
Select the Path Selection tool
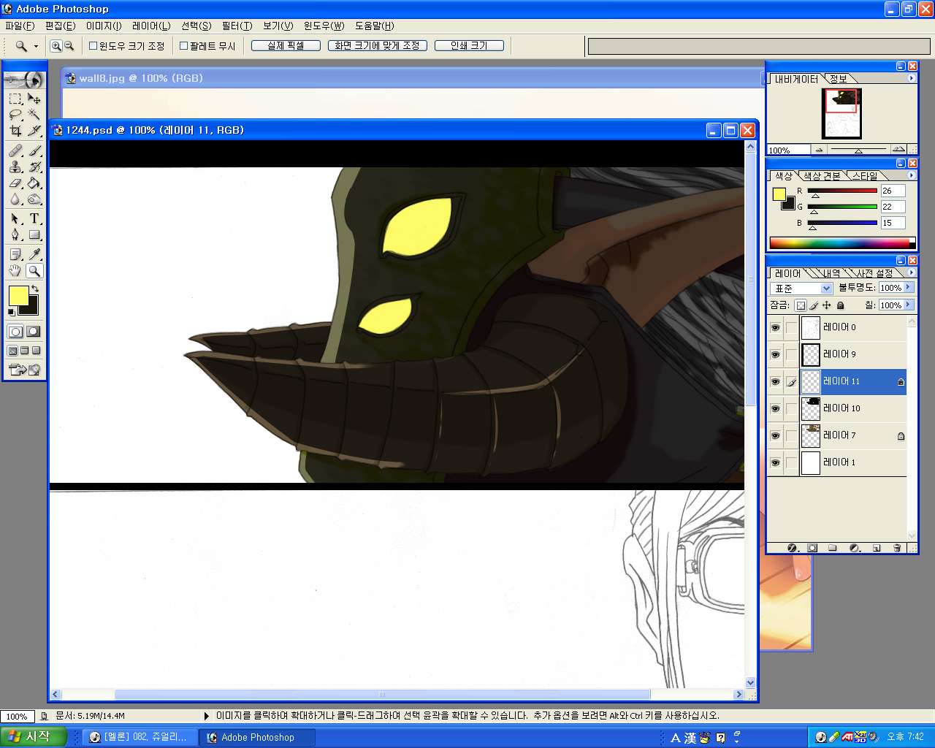(15, 218)
